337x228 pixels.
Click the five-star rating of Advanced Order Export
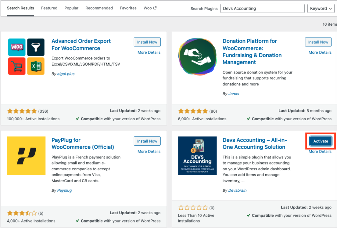(x=22, y=111)
